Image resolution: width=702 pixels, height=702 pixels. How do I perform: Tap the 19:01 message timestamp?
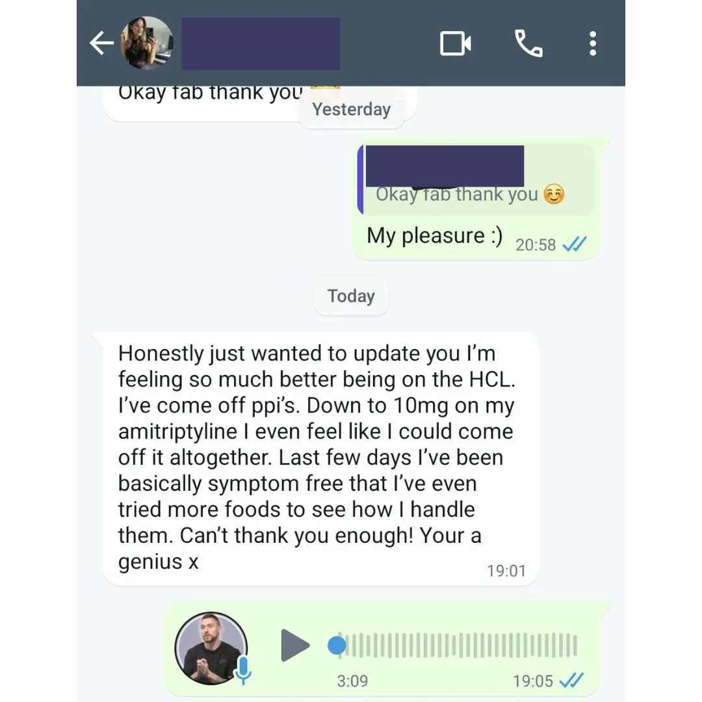pyautogui.click(x=506, y=571)
